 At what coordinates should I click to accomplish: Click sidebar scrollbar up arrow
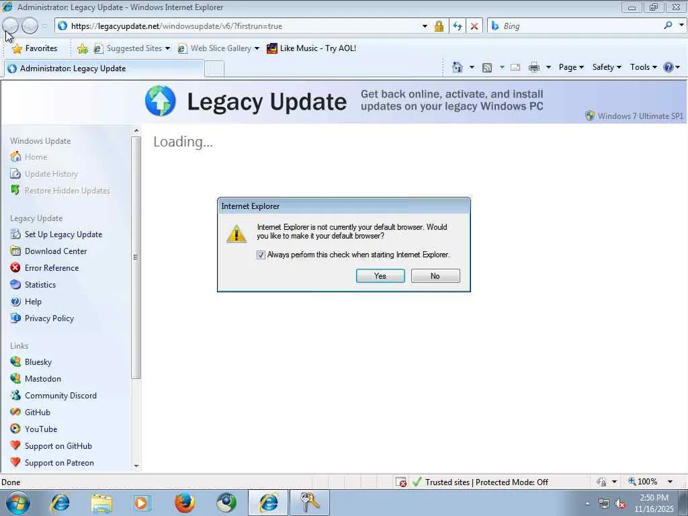(136, 131)
